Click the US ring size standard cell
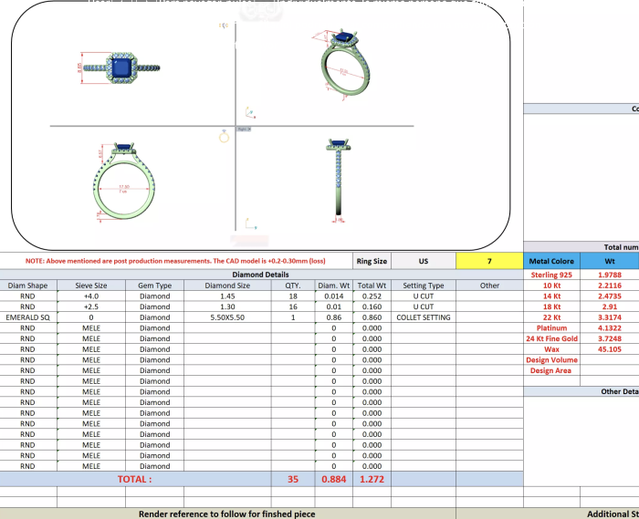Image resolution: width=639 pixels, height=519 pixels. 424,261
